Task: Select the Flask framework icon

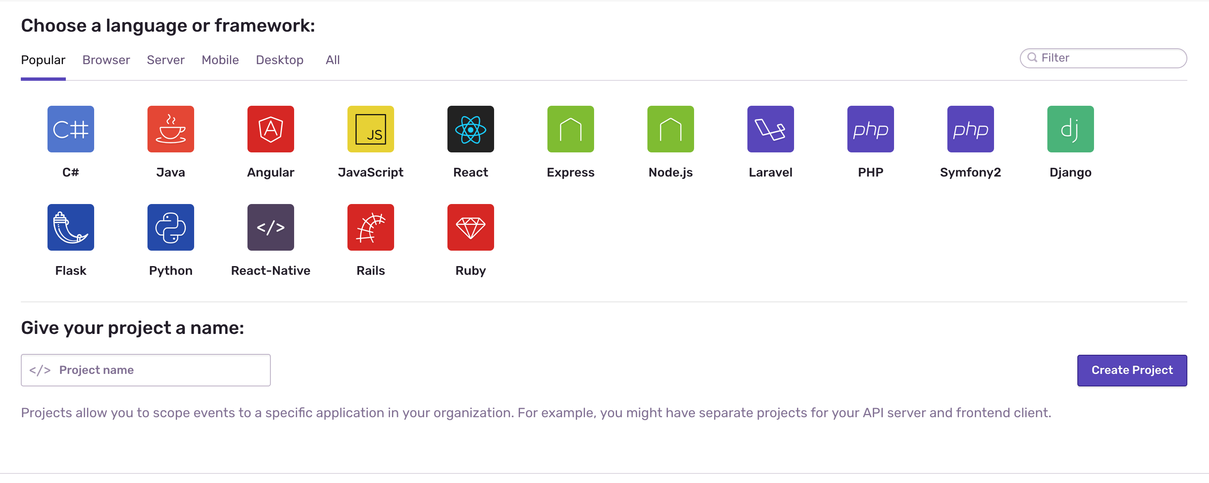Action: (x=71, y=227)
